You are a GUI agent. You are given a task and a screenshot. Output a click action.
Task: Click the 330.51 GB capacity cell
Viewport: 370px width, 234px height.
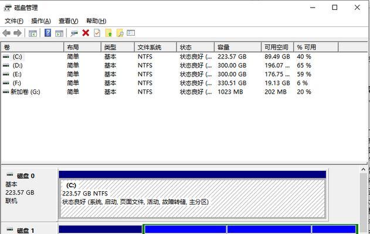[x=232, y=83]
